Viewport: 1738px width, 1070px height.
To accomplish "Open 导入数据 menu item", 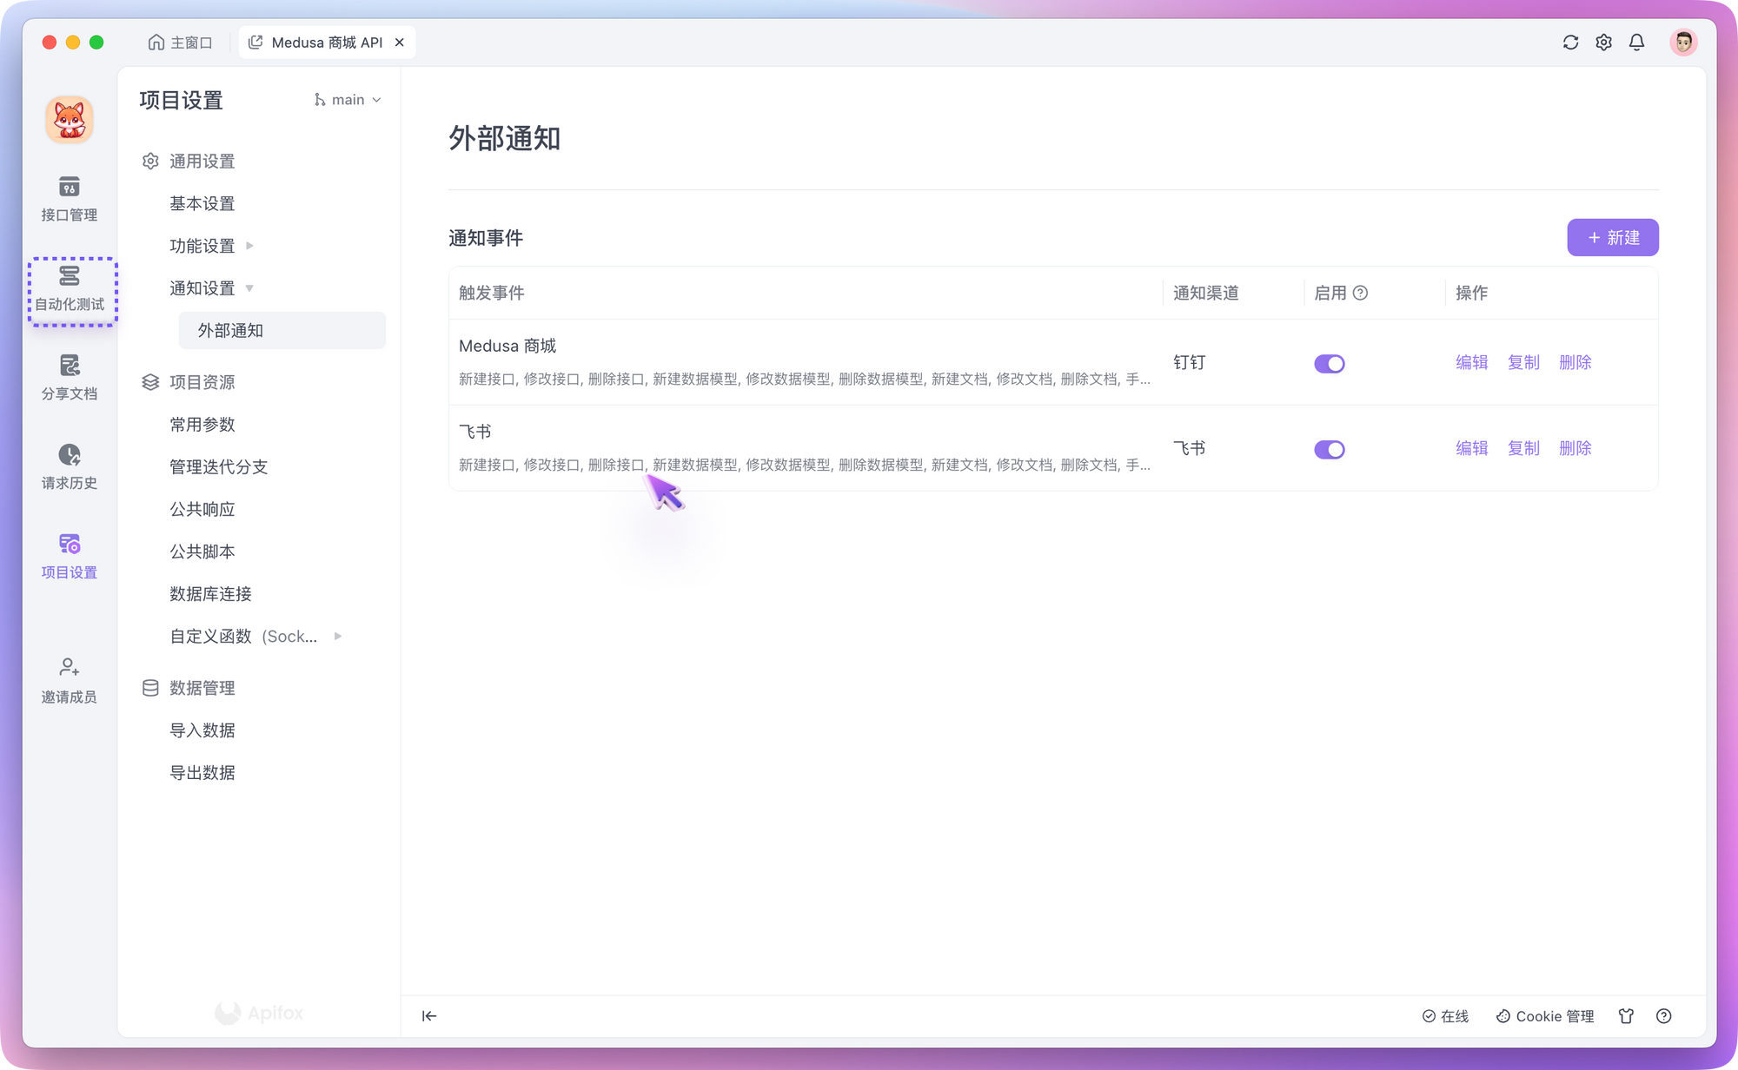I will [x=202, y=730].
